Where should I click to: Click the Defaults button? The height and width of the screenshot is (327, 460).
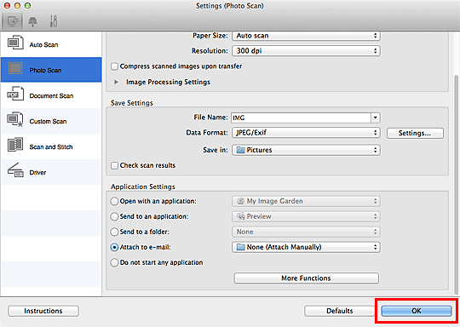pos(339,311)
